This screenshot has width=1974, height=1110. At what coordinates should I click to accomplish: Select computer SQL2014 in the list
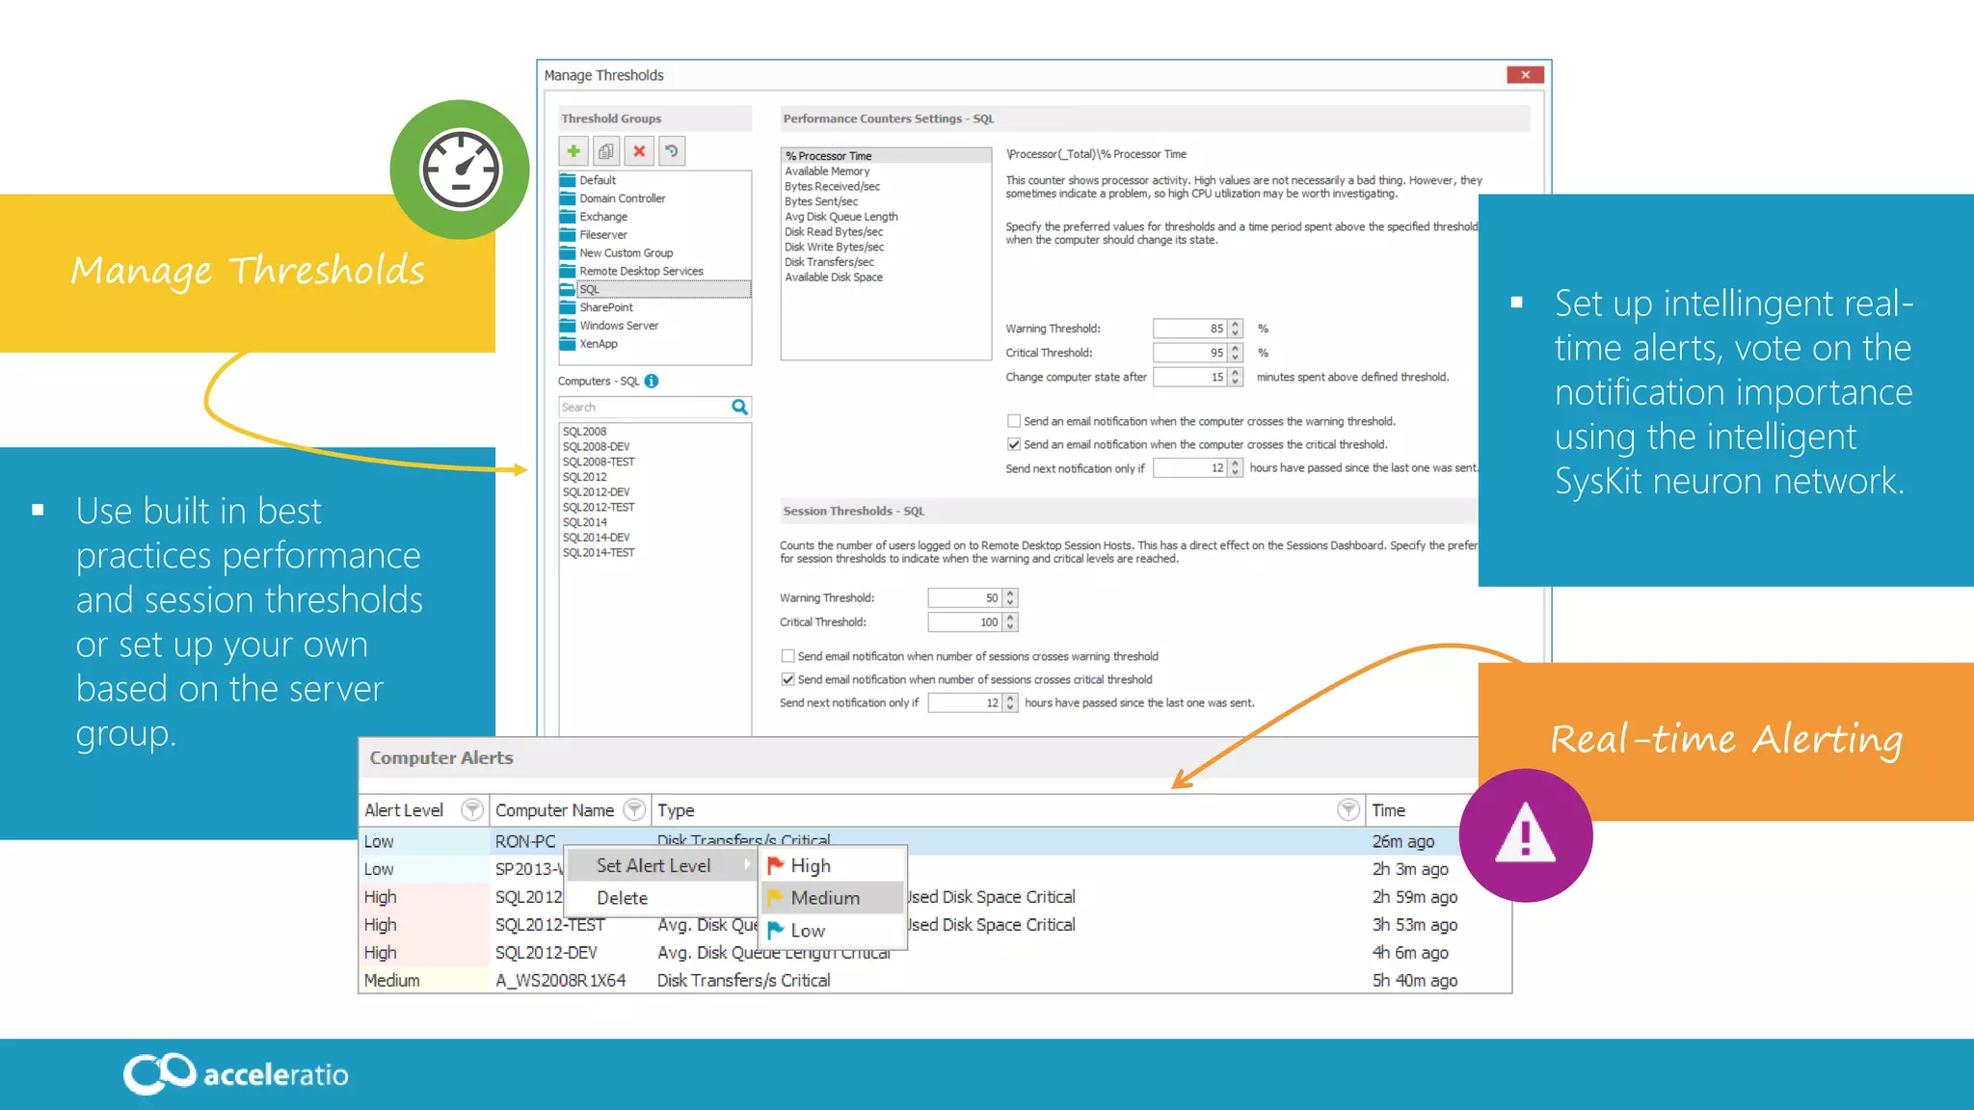click(x=585, y=522)
